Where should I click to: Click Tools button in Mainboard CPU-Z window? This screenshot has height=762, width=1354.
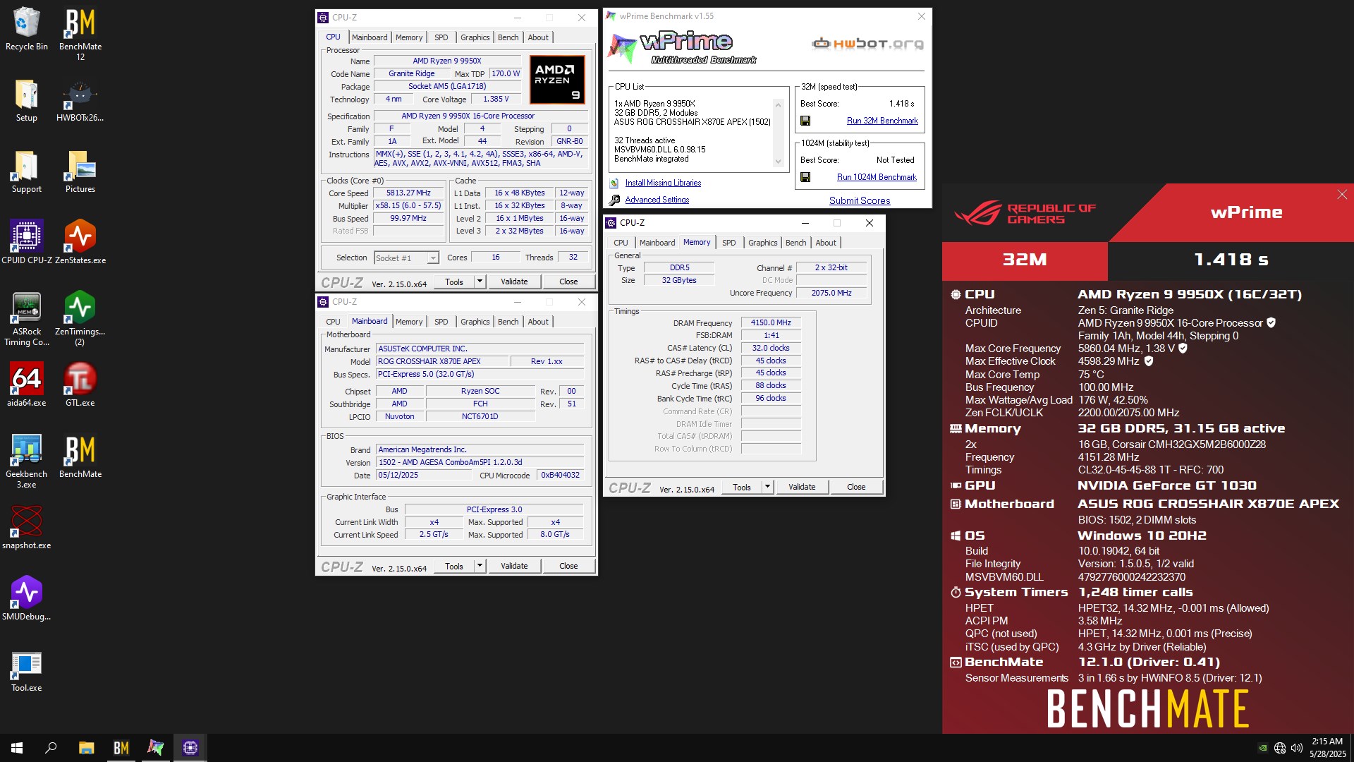(454, 566)
